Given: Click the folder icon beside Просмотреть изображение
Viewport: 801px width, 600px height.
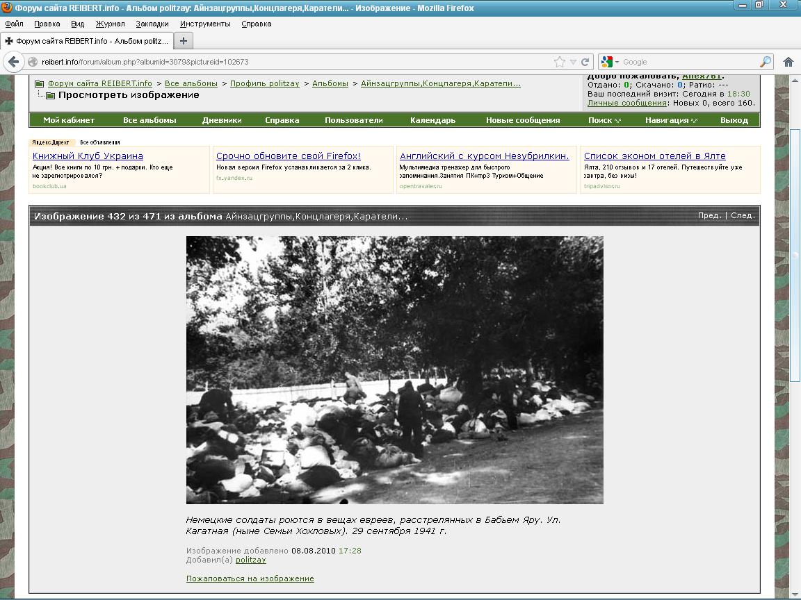Looking at the screenshot, I should (50, 95).
